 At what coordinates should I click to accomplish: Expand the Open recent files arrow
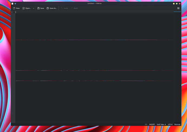tap(34, 8)
